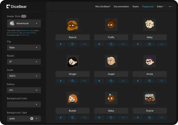Show code for Ginger avatar

point(84,81)
